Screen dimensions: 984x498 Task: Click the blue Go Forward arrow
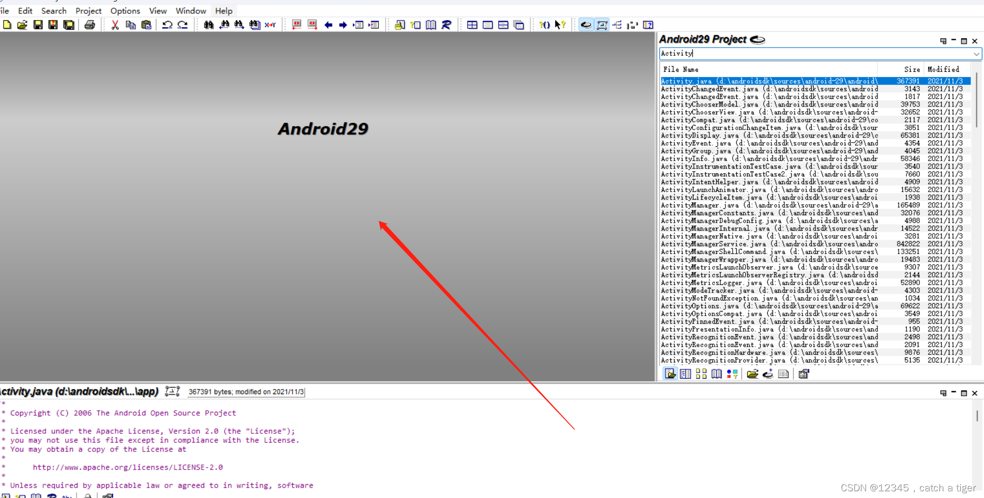pos(343,24)
